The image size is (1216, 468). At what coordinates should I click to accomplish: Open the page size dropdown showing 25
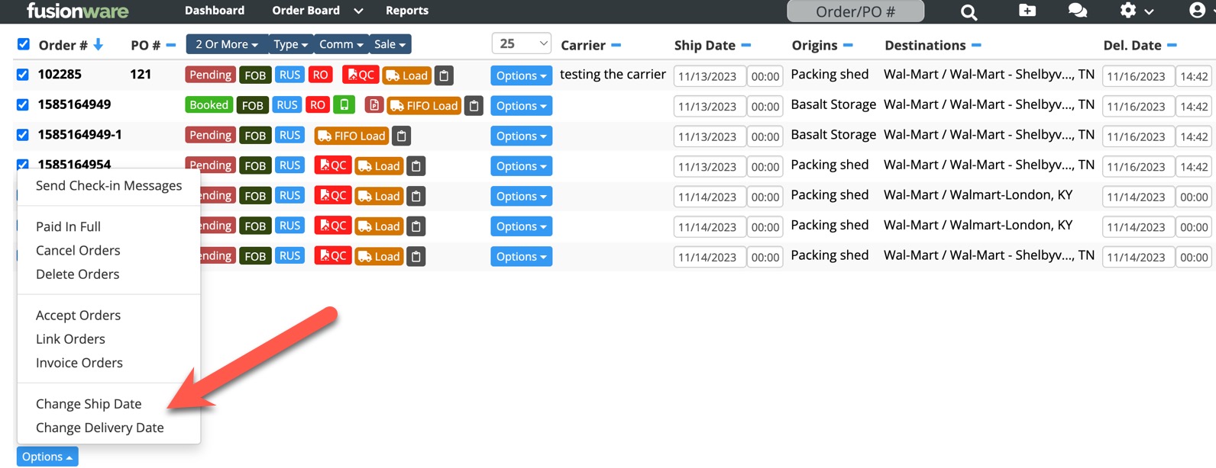tap(522, 43)
